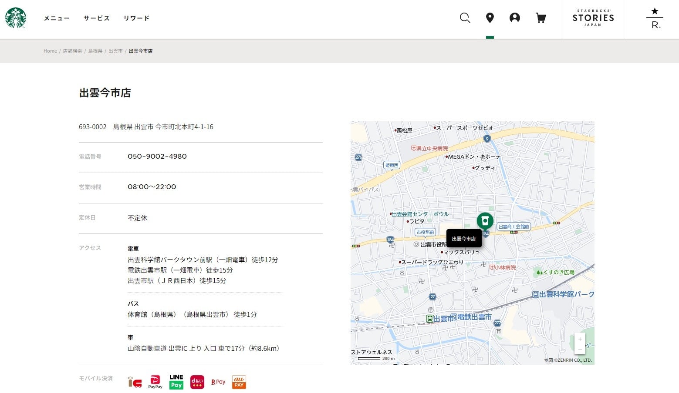The height and width of the screenshot is (393, 679).
Task: Open the メニュー menu
Action: [57, 18]
